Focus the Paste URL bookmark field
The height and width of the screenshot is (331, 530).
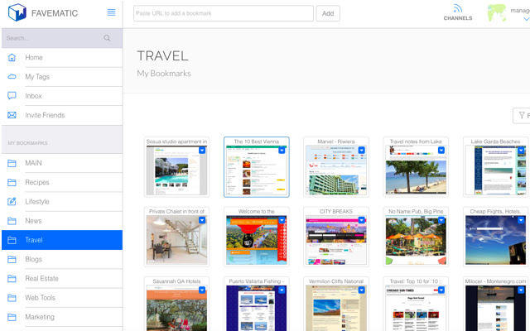224,13
